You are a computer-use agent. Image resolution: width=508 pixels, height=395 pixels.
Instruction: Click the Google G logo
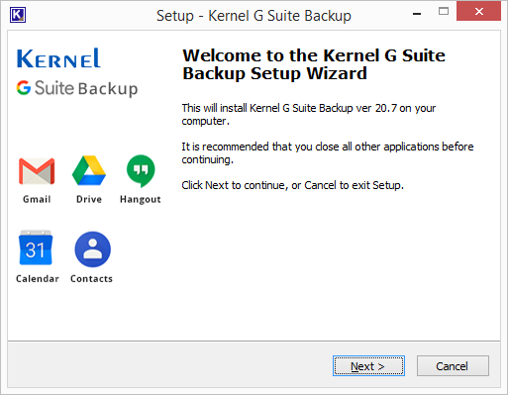tap(24, 88)
